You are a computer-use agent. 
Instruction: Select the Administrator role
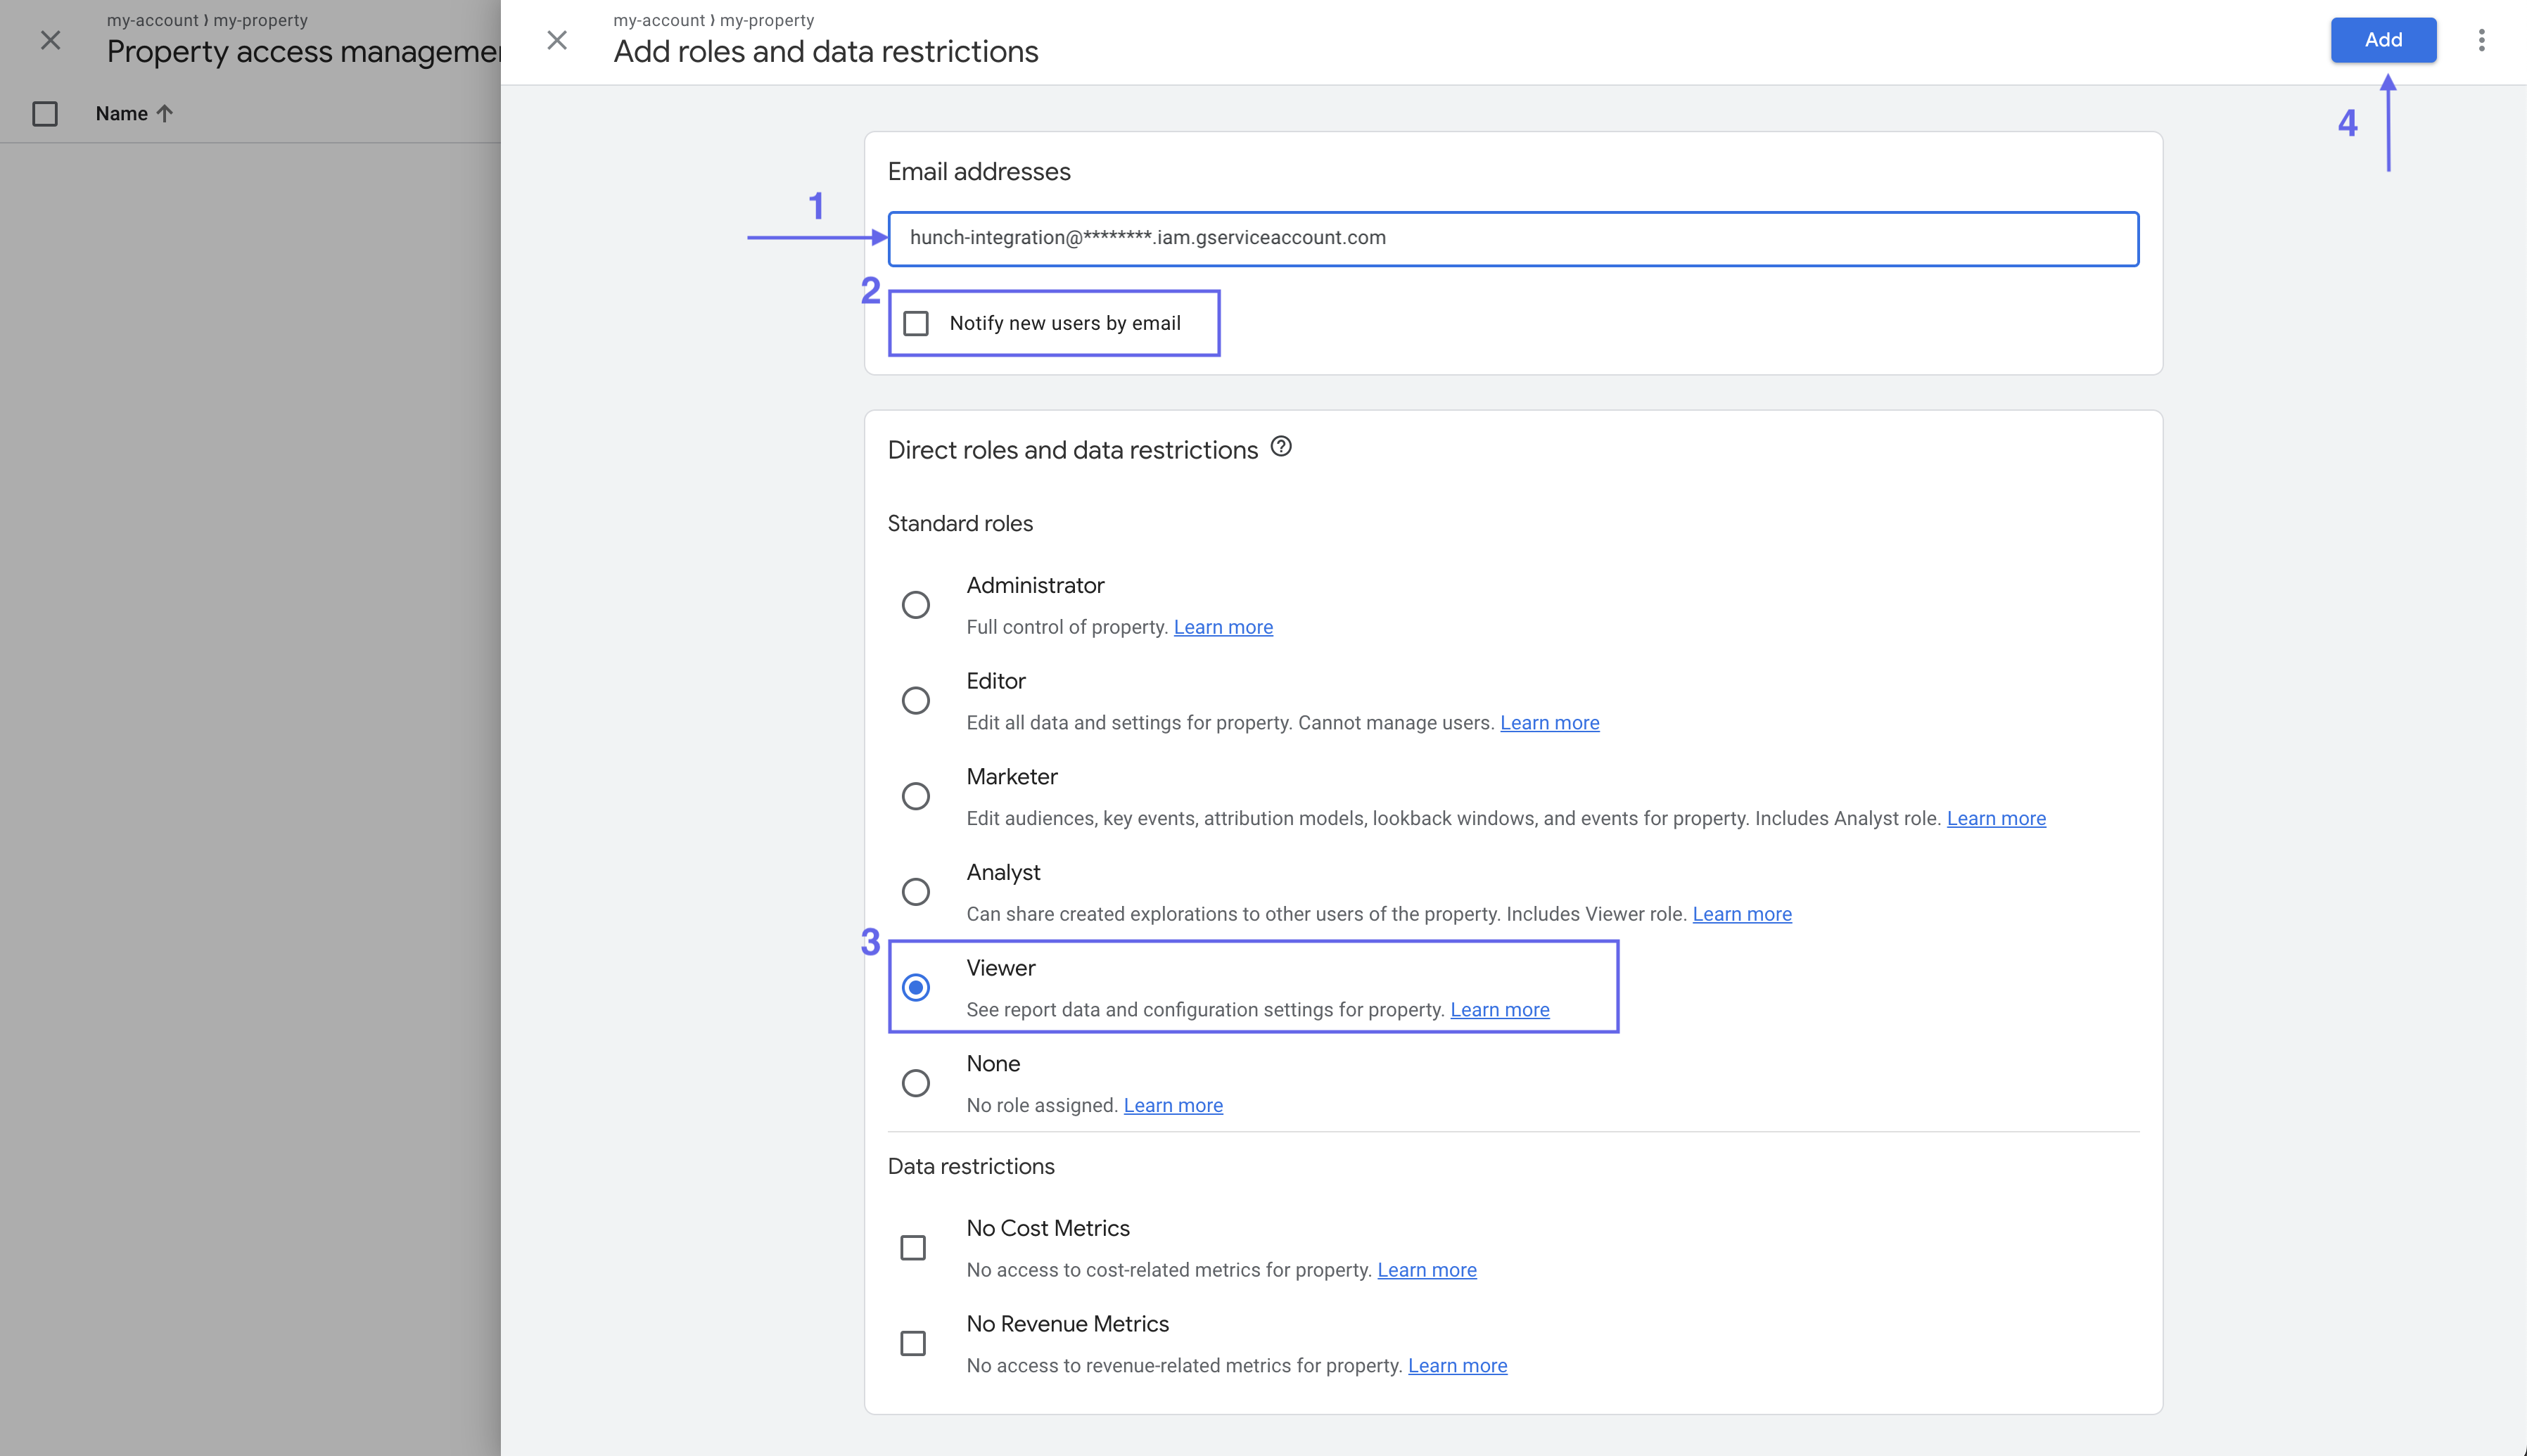tap(916, 605)
